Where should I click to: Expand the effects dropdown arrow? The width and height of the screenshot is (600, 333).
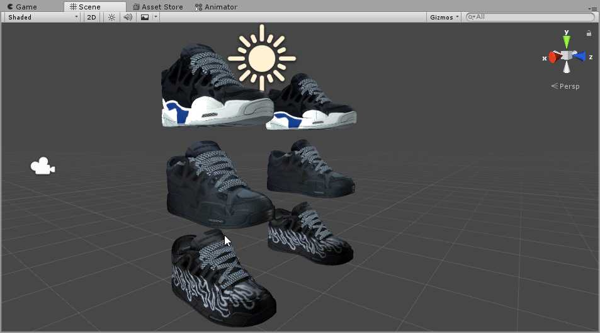[156, 17]
